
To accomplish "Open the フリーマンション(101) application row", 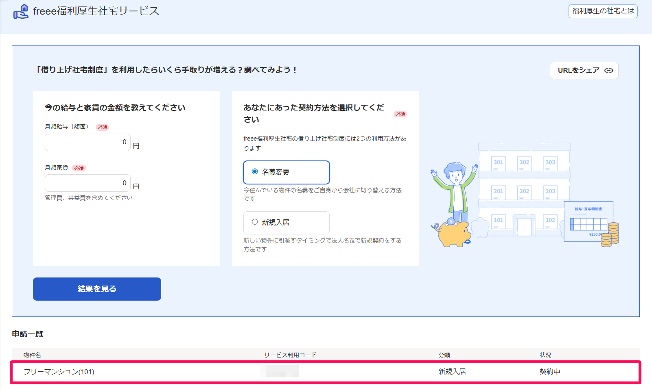I will pyautogui.click(x=326, y=372).
